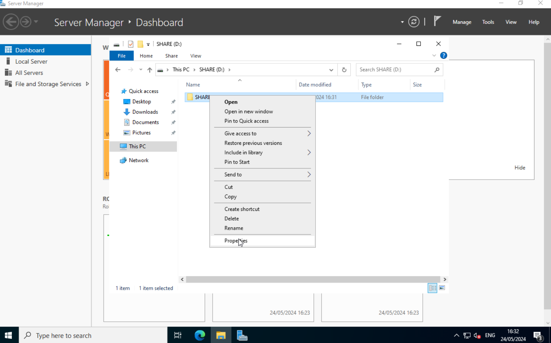
Task: Open the Action Center notification icon
Action: coord(538,335)
